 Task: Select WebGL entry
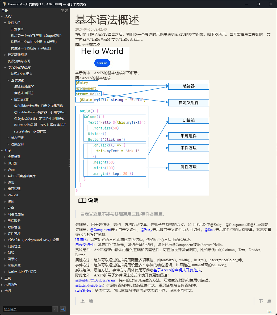[13, 195]
